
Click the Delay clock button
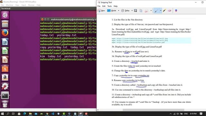[125, 11]
